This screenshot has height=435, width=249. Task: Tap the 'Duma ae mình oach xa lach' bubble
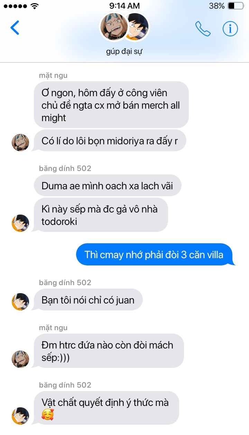[x=108, y=185]
